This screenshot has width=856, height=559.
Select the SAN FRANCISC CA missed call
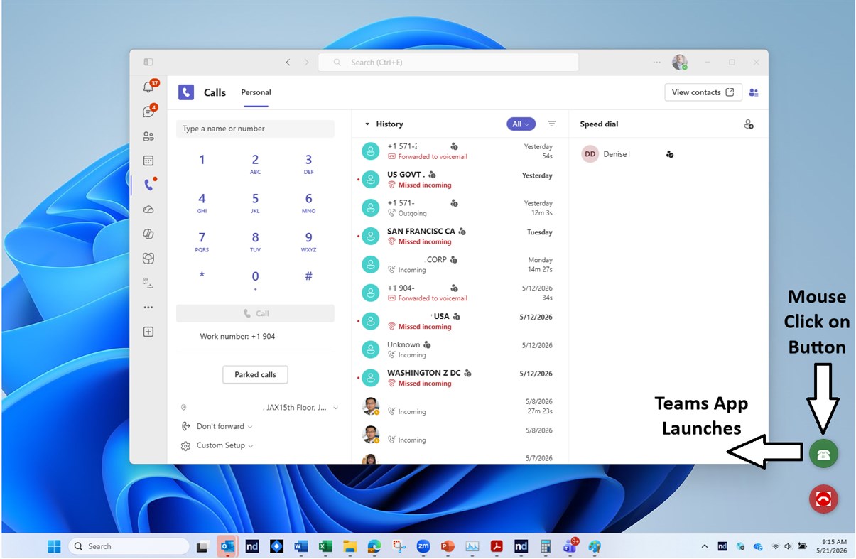click(x=460, y=237)
